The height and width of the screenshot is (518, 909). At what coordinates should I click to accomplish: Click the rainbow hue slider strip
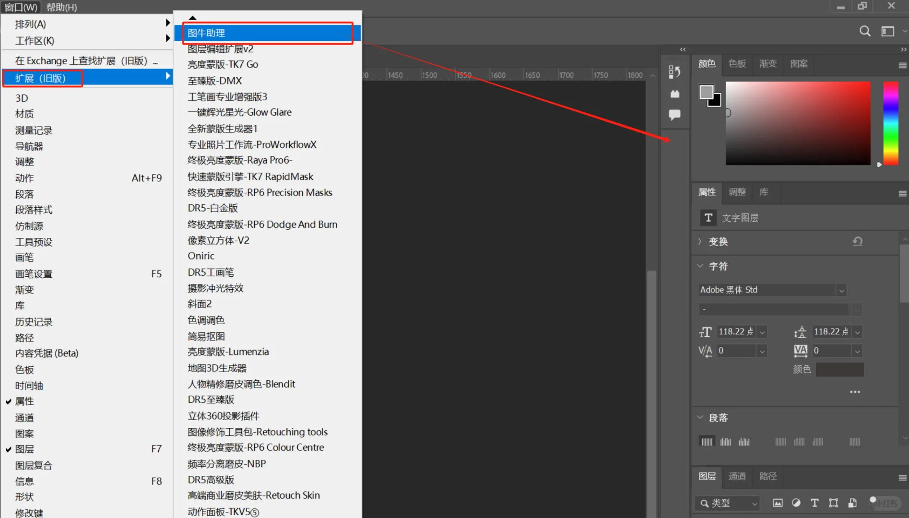pyautogui.click(x=891, y=123)
